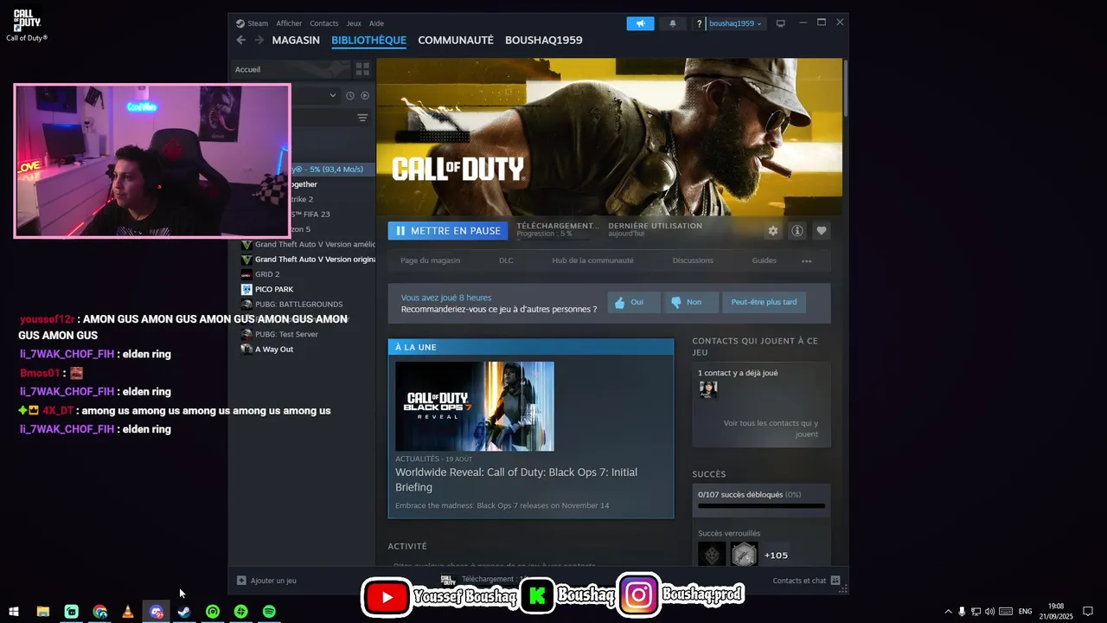Image resolution: width=1107 pixels, height=623 pixels.
Task: Open the Jeux menu
Action: click(x=354, y=23)
